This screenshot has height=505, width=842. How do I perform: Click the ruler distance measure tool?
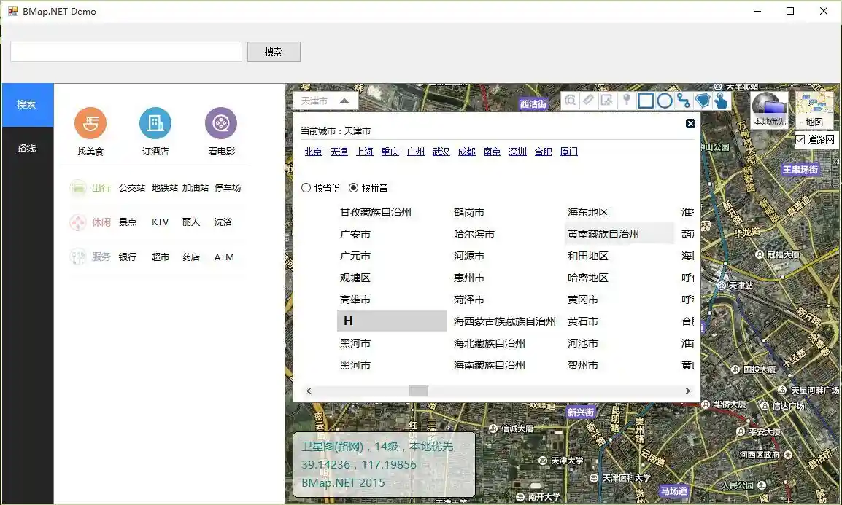point(589,101)
